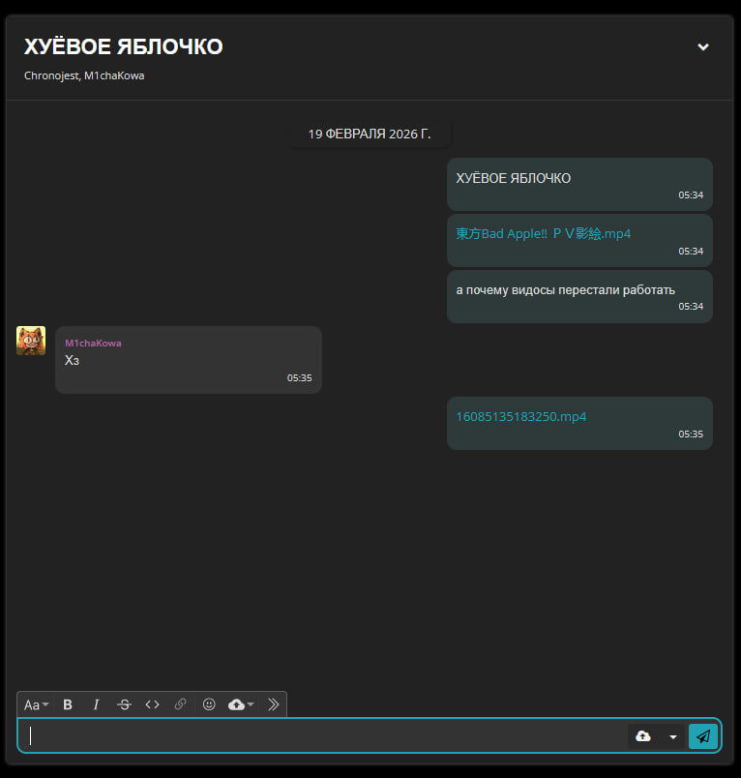Click the insert link chain icon
This screenshot has height=778, width=741.
[180, 704]
